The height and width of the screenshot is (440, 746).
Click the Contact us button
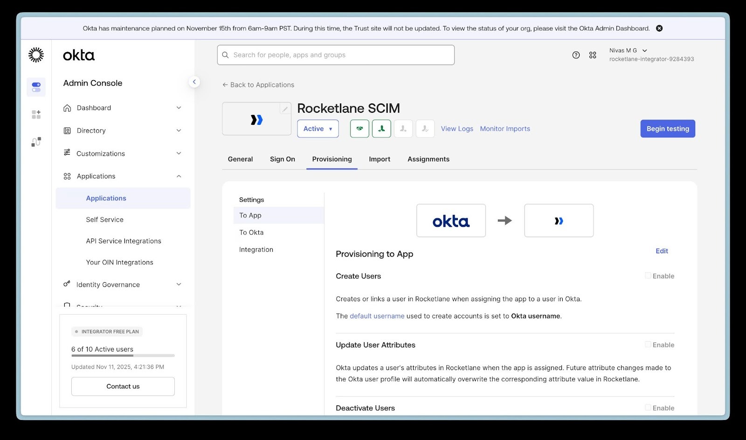(123, 386)
